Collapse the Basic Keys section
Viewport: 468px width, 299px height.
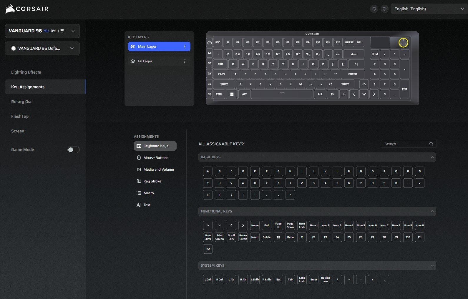pyautogui.click(x=432, y=157)
